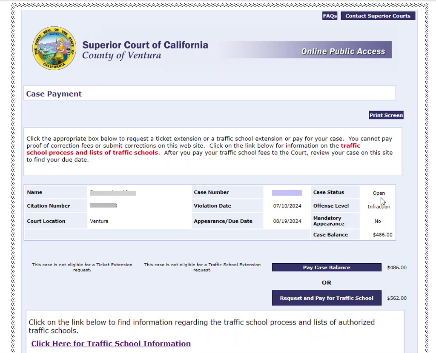Viewport: 436px width, 353px height.
Task: Click the Open case status value
Action: pos(379,193)
